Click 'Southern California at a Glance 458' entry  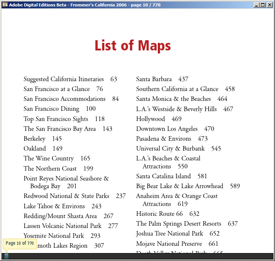click(x=185, y=89)
